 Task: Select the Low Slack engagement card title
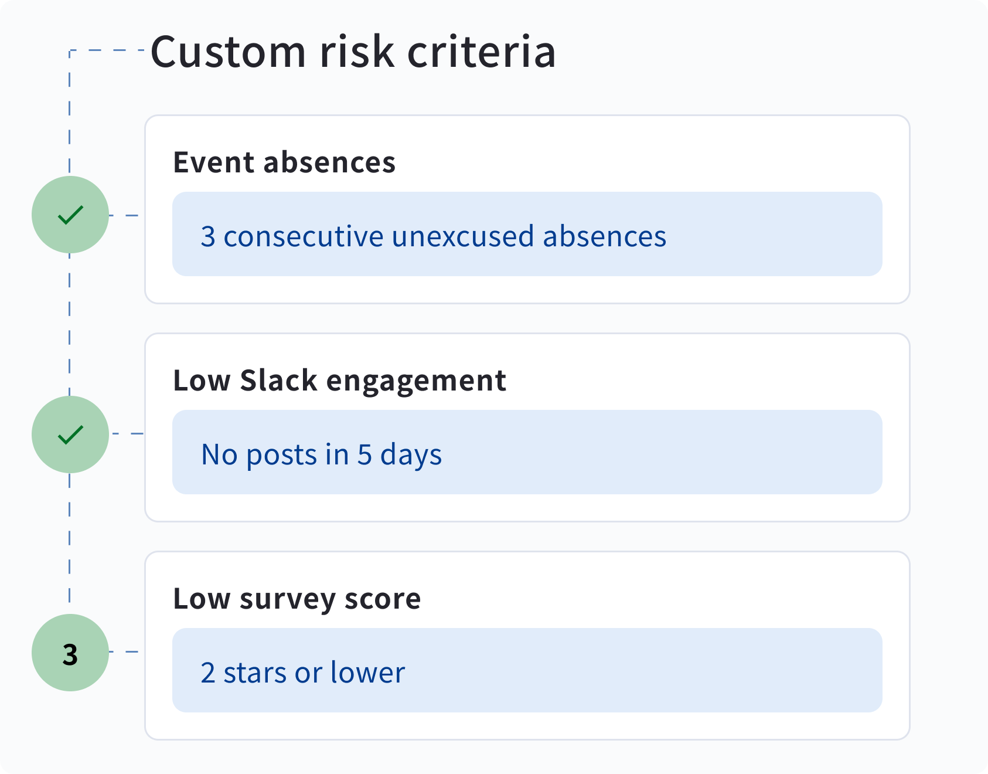point(339,381)
